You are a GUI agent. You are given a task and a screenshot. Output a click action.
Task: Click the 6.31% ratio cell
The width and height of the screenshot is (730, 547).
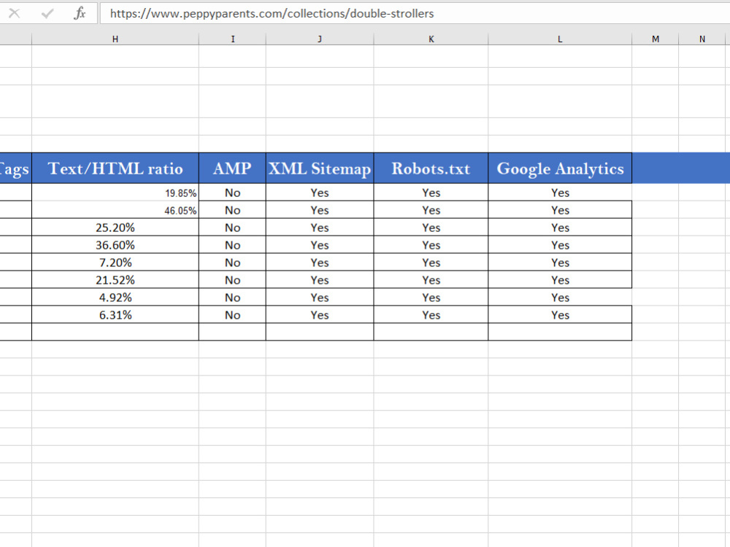[x=115, y=315]
